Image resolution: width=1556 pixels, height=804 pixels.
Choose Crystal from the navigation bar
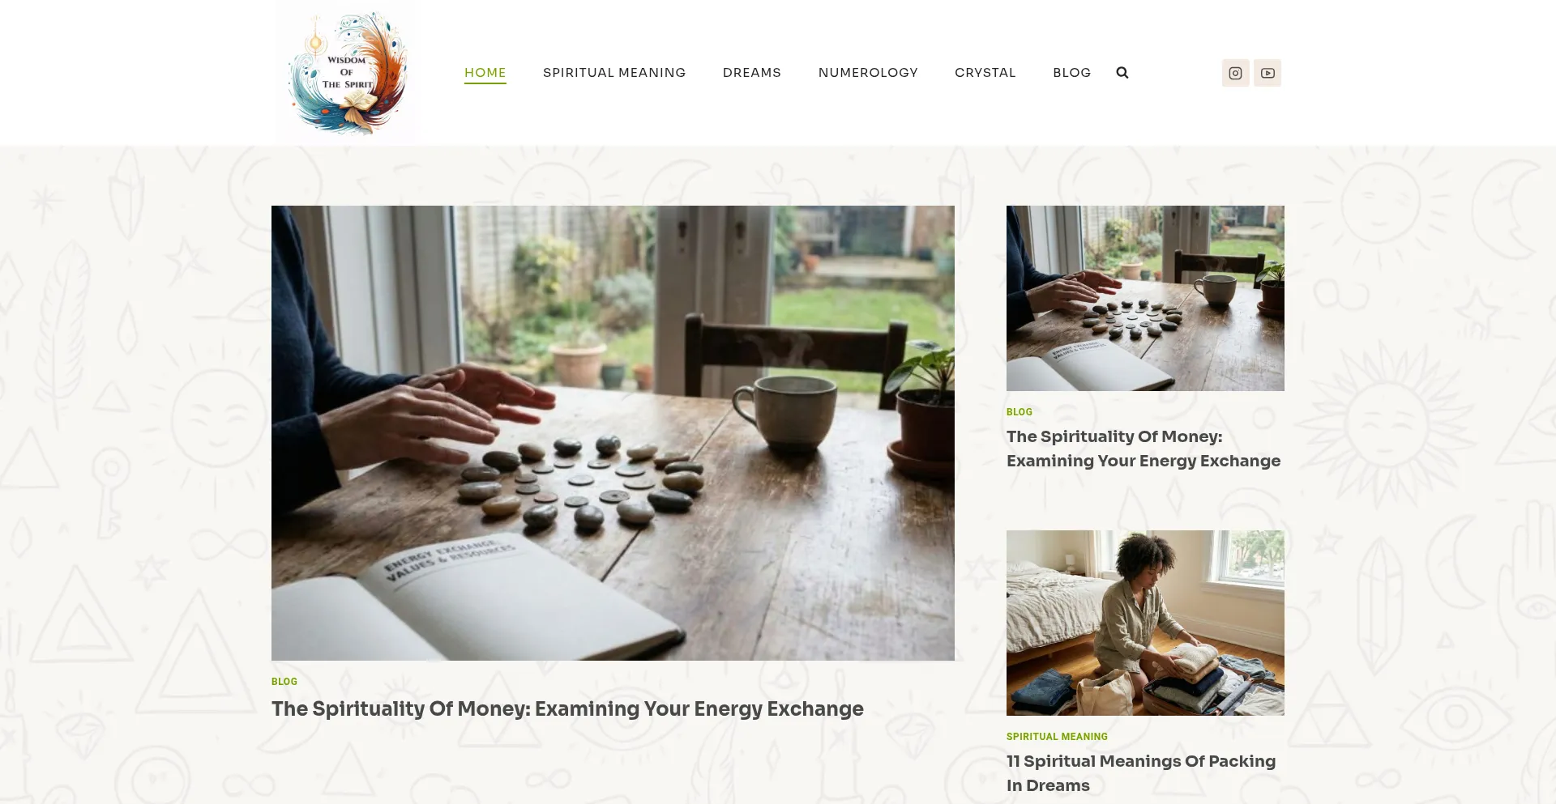click(x=985, y=73)
